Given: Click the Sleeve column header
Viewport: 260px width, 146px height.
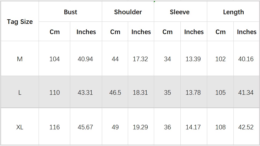Looking at the screenshot, I should (x=180, y=12).
